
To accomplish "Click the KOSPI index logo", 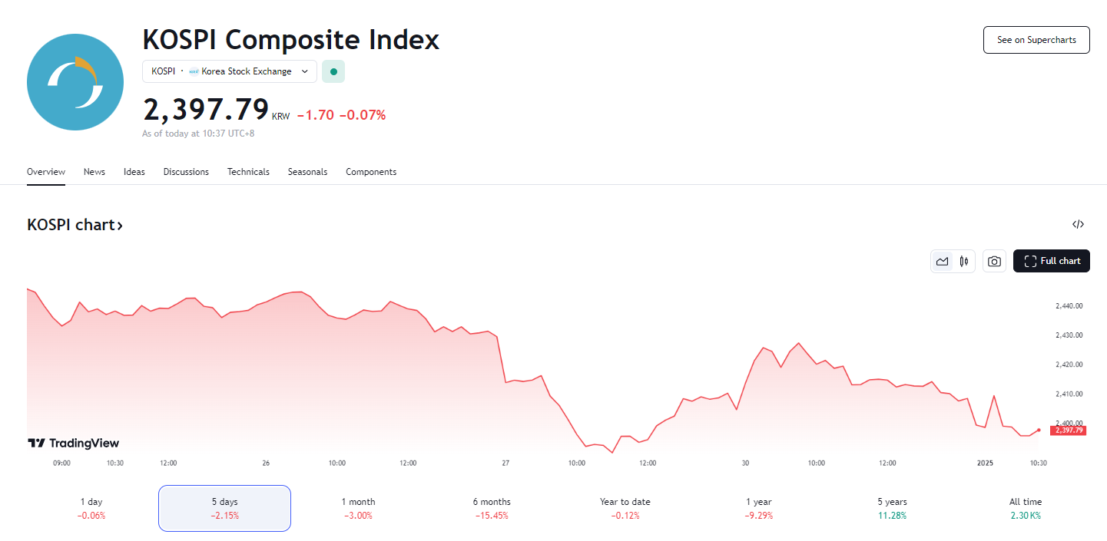I will pyautogui.click(x=75, y=82).
